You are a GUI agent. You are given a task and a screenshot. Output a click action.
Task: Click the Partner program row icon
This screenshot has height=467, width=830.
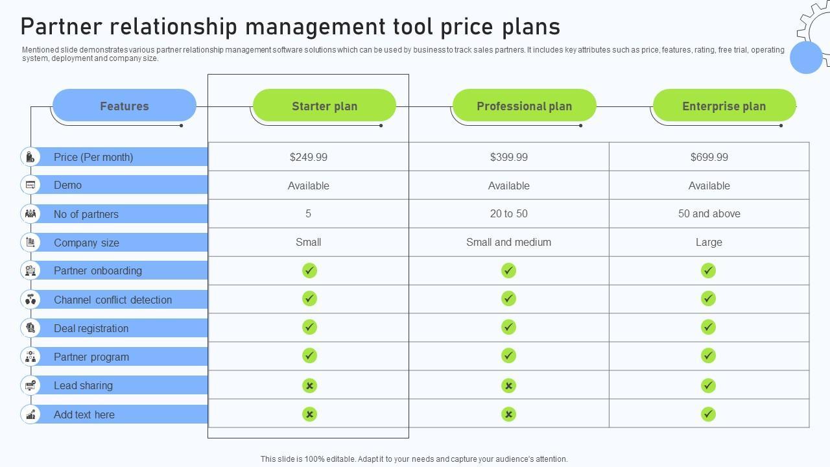coord(30,357)
